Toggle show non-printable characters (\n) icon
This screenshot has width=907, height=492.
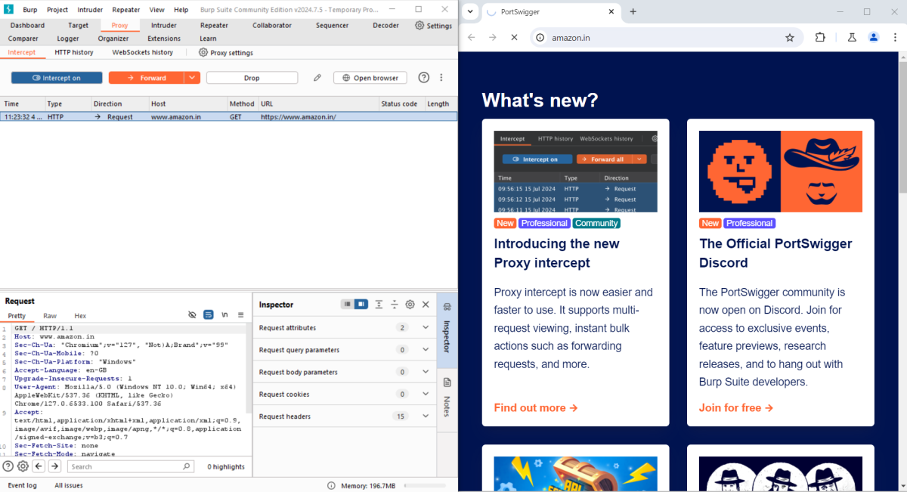pyautogui.click(x=224, y=315)
